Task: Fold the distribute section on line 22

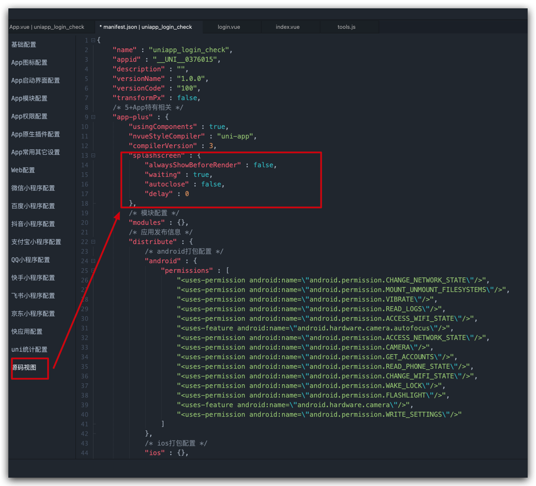Action: click(93, 242)
